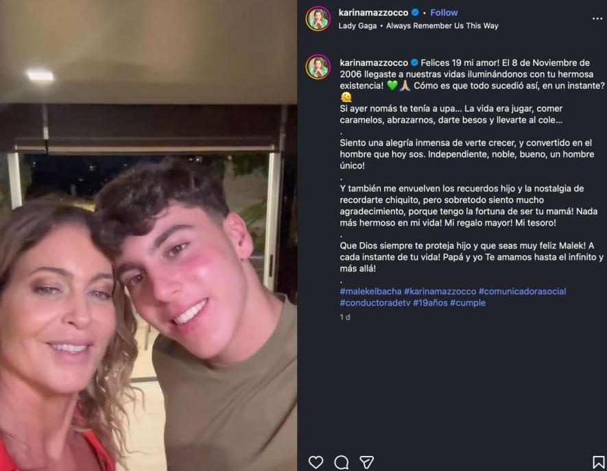This screenshot has height=471, width=607.
Task: Open comments with the speech bubble icon
Action: pos(342,462)
